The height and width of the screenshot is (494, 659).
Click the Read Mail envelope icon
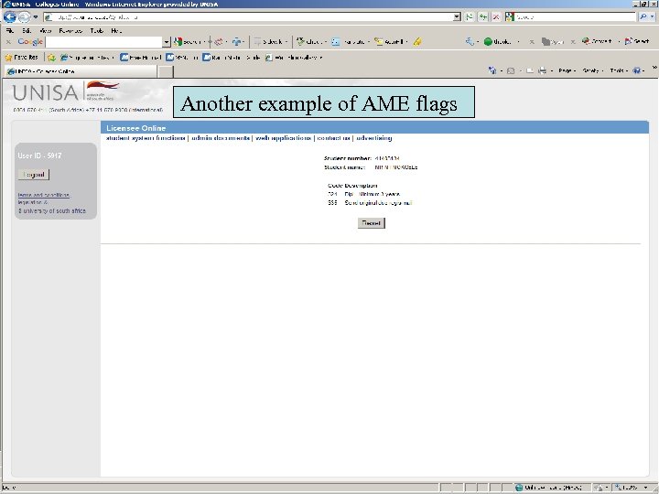(530, 70)
